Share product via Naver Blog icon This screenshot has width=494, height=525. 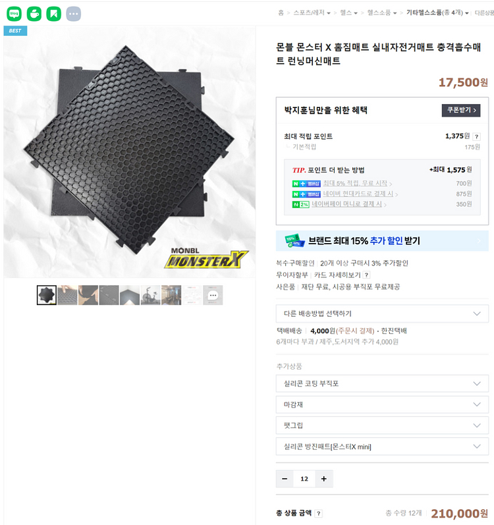(x=14, y=14)
